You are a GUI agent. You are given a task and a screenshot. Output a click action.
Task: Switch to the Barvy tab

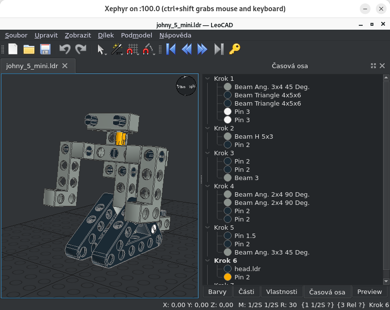coord(217,292)
